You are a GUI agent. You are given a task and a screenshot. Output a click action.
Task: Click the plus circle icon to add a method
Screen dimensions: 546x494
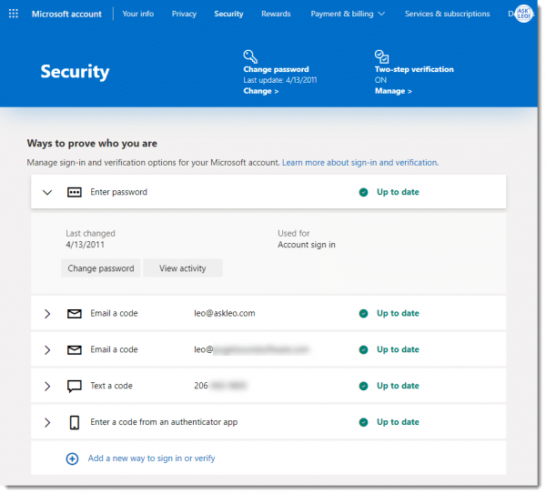coord(72,459)
